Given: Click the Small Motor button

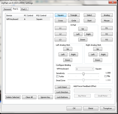Looking at the screenshot, I should pyautogui.click(x=103, y=96).
